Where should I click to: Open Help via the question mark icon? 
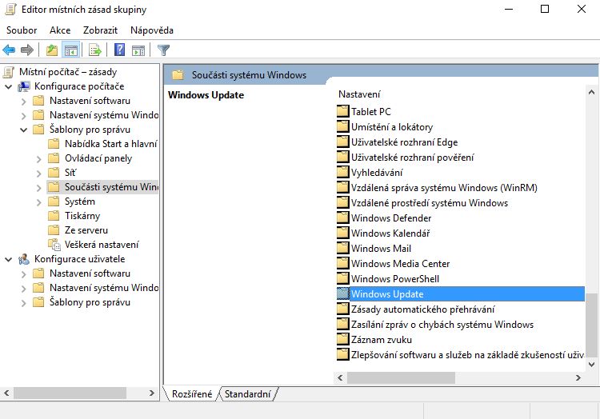click(x=119, y=50)
